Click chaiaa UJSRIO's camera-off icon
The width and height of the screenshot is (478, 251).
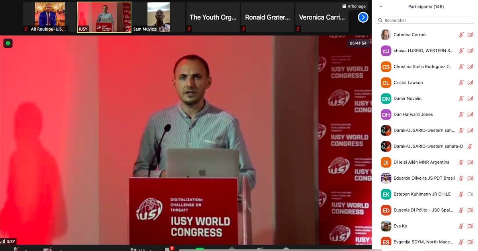click(x=470, y=51)
